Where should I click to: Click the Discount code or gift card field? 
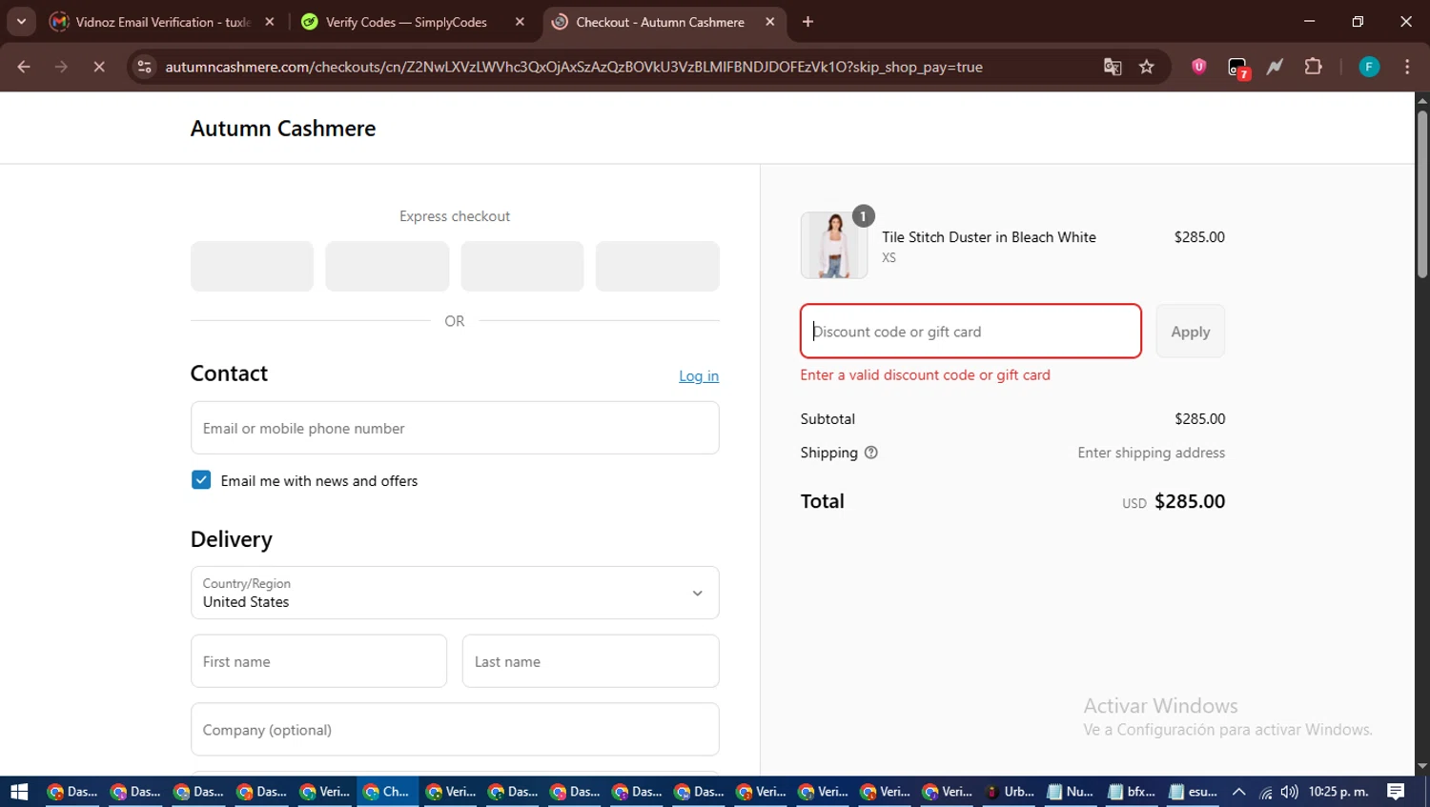pos(970,332)
